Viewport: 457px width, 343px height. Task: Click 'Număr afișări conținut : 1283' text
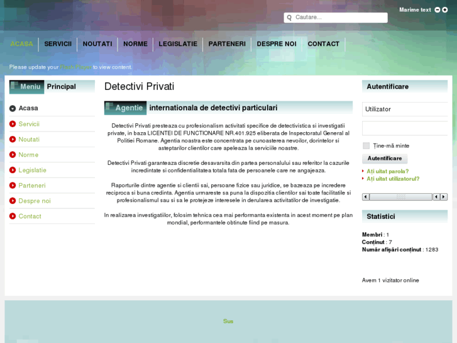400,250
